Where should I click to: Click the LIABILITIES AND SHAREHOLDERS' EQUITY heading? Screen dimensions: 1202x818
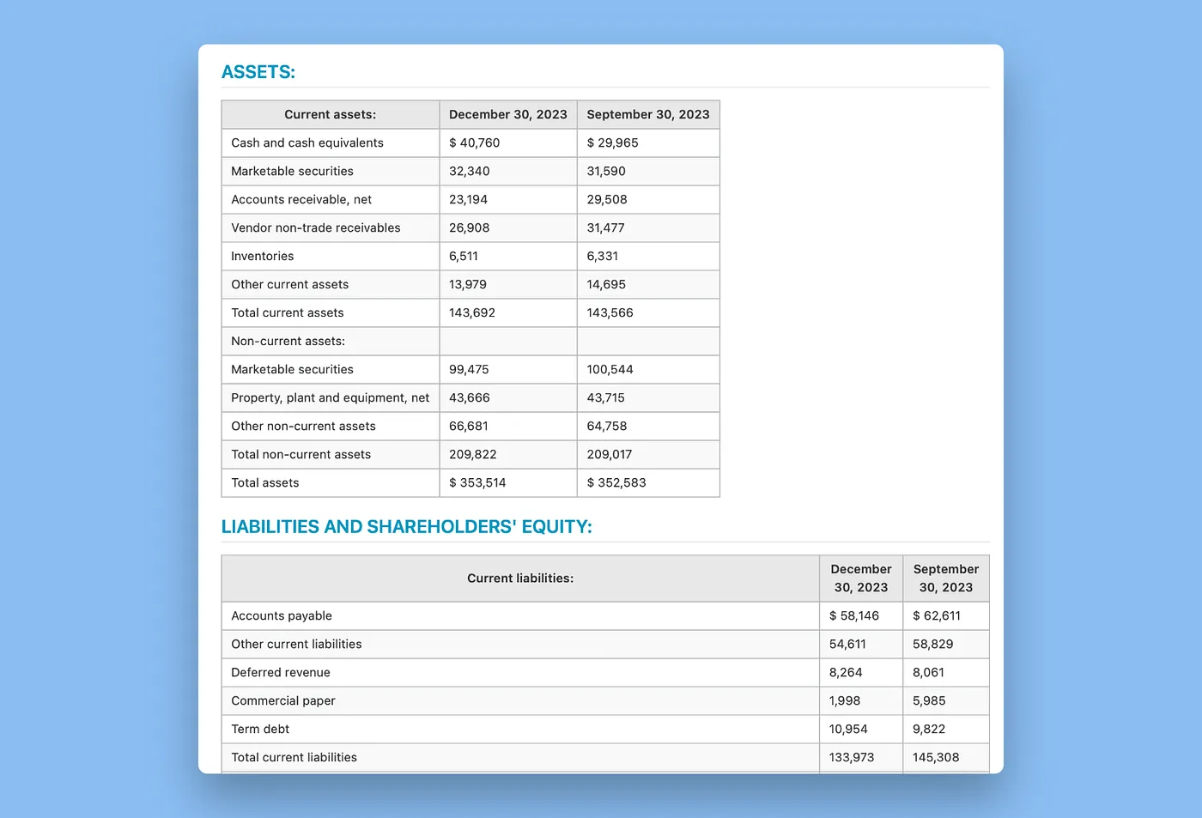[406, 527]
